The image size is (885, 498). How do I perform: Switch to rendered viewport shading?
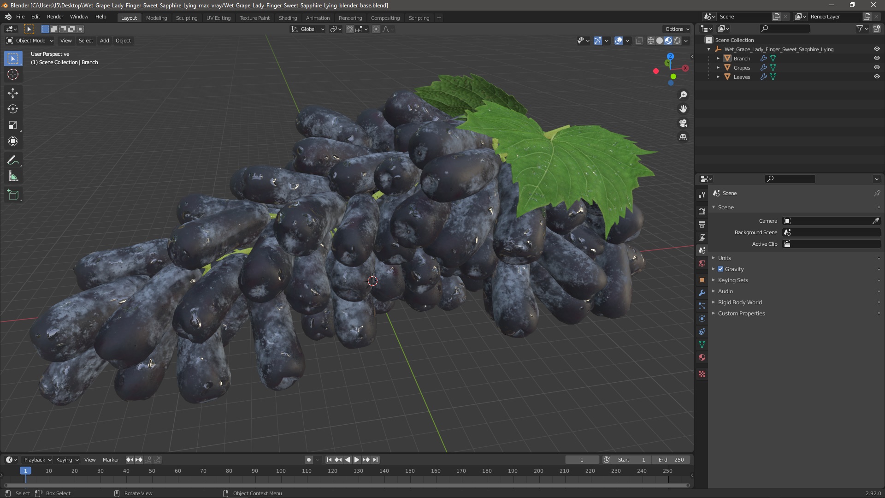[x=677, y=41]
